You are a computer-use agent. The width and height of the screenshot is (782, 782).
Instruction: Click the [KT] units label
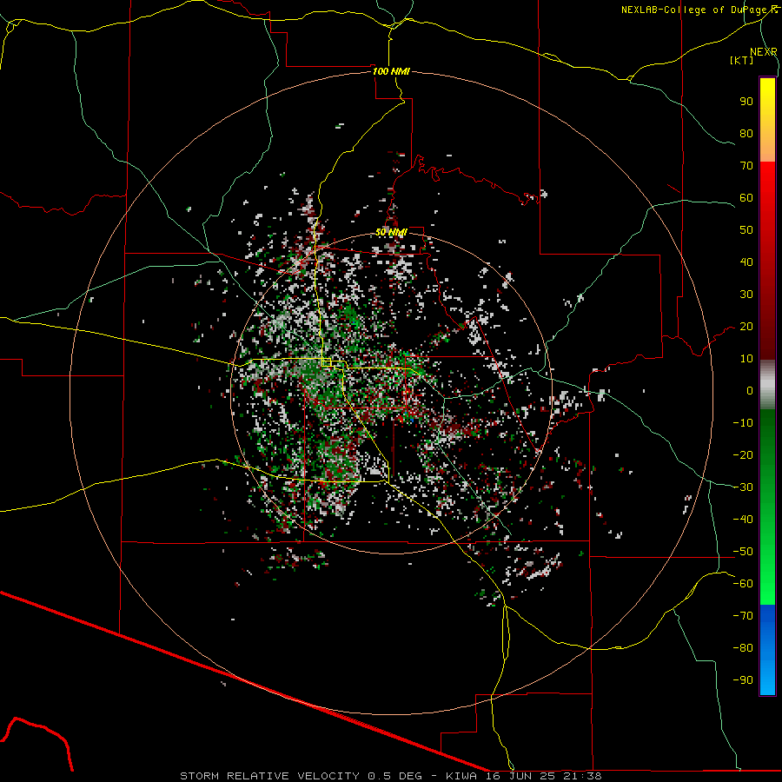(x=741, y=60)
